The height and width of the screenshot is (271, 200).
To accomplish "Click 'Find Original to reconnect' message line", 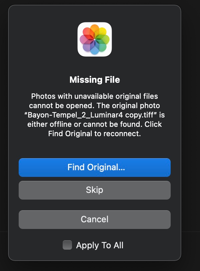I will click(95, 134).
